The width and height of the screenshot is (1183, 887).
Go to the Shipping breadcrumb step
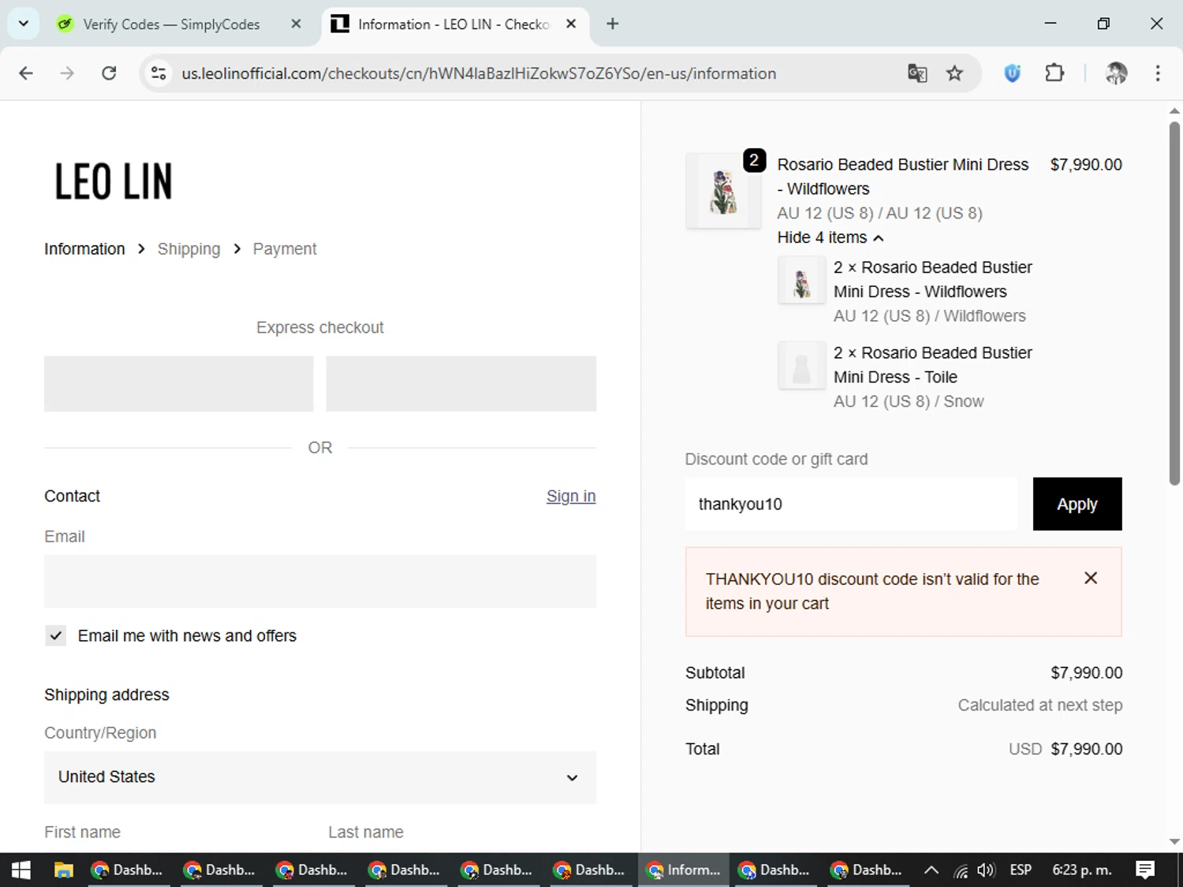pyautogui.click(x=188, y=249)
